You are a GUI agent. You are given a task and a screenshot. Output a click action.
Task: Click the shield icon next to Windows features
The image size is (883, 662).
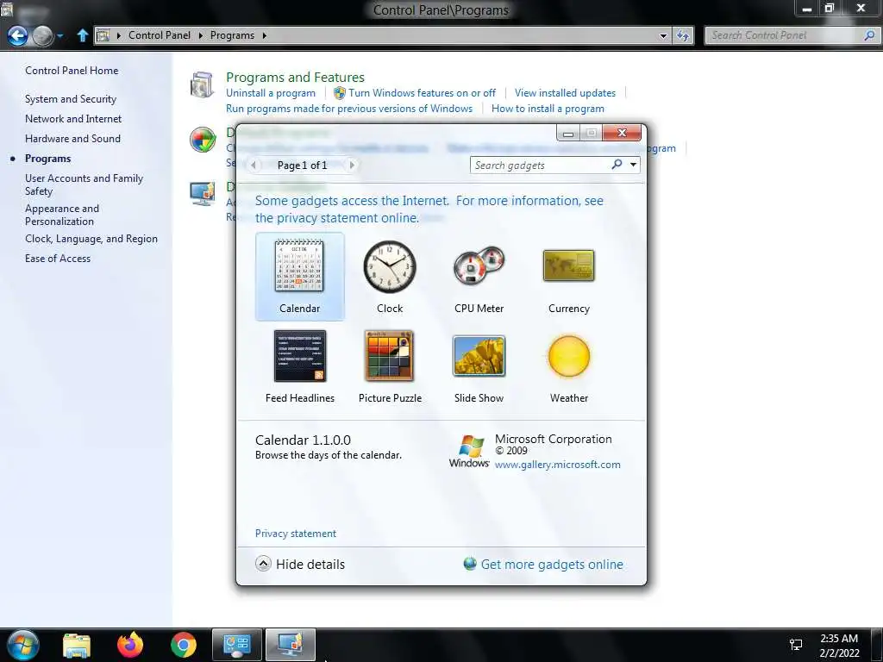tap(340, 93)
